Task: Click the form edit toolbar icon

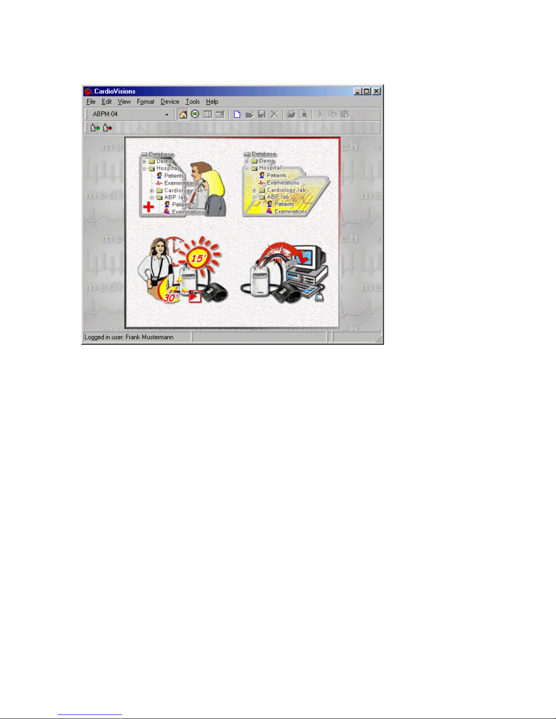Action: click(220, 114)
